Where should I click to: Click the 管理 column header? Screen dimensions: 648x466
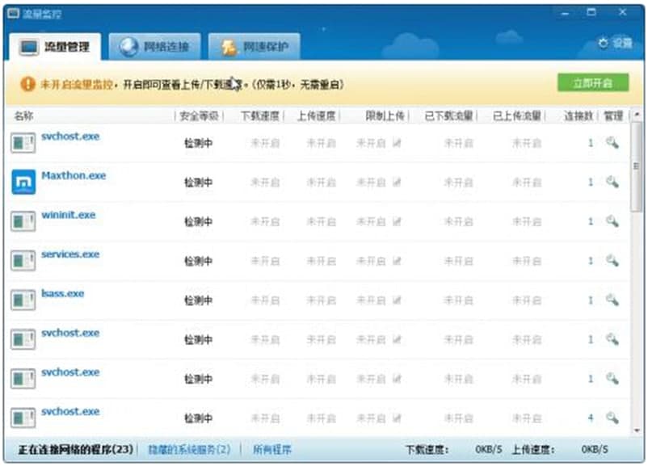coord(613,116)
